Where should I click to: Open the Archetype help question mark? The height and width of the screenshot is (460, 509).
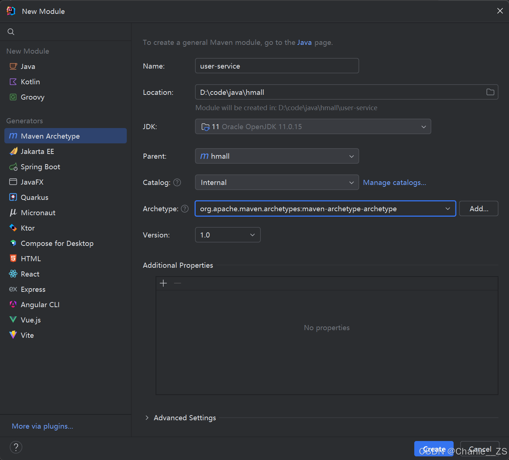(x=185, y=209)
